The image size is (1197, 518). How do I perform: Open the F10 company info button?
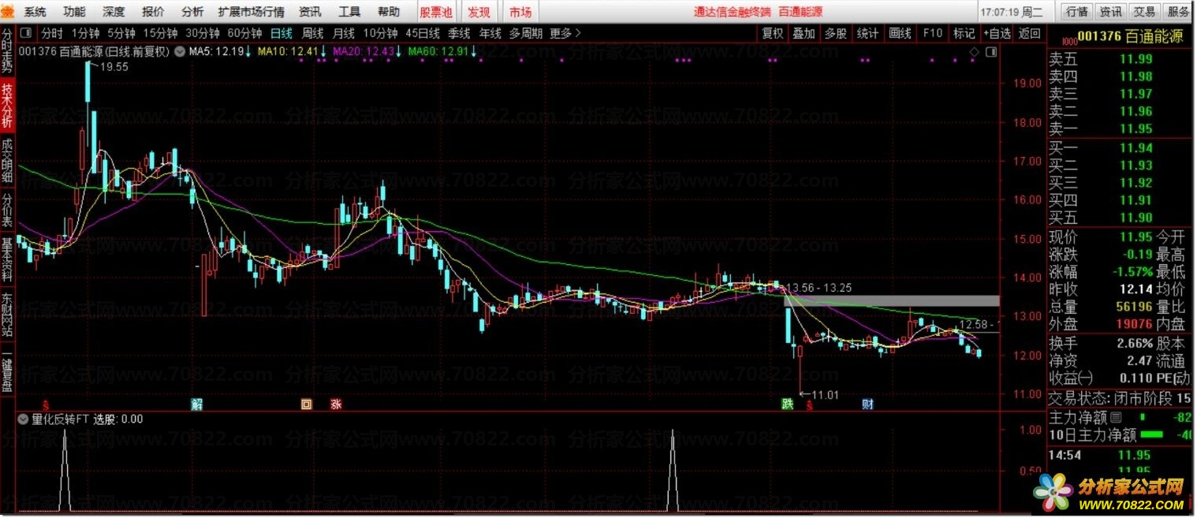click(933, 33)
